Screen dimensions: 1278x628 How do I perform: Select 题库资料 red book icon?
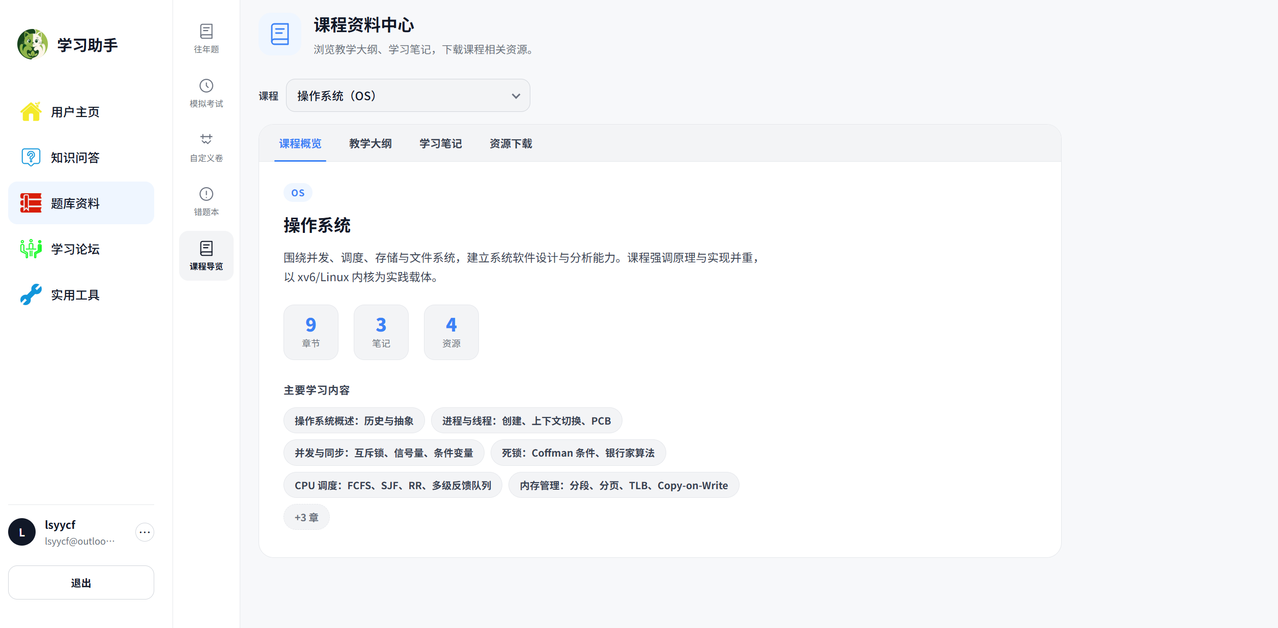tap(31, 203)
